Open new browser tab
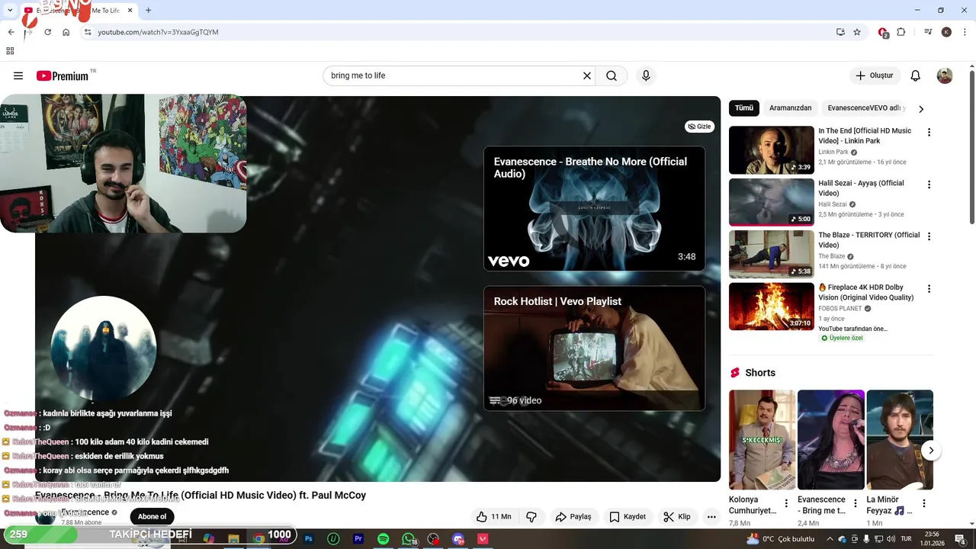976x549 pixels. pos(148,11)
